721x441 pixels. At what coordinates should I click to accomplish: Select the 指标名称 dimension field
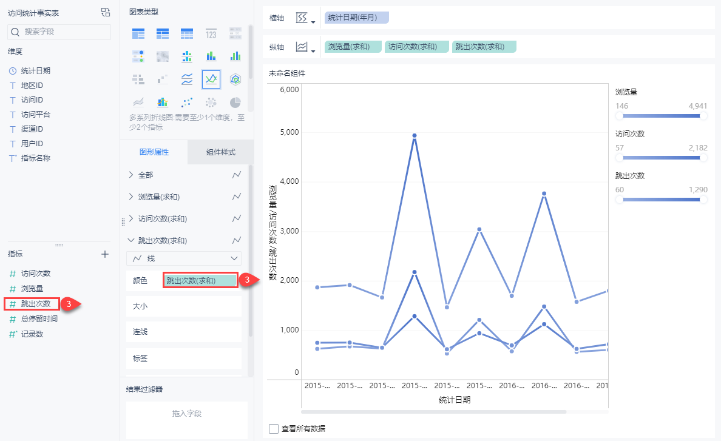pyautogui.click(x=35, y=158)
